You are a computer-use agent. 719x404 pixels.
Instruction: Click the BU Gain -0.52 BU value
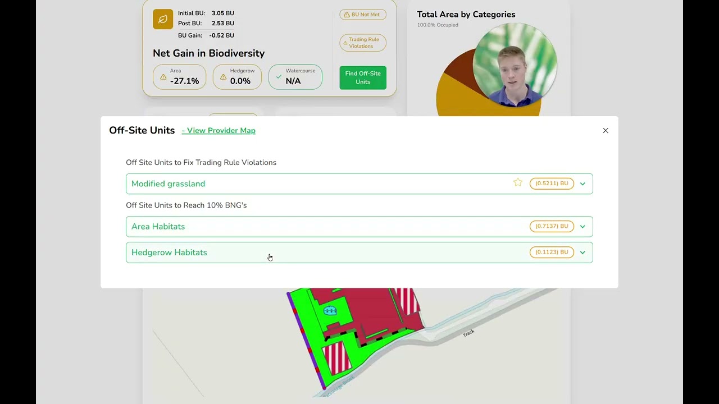click(221, 35)
